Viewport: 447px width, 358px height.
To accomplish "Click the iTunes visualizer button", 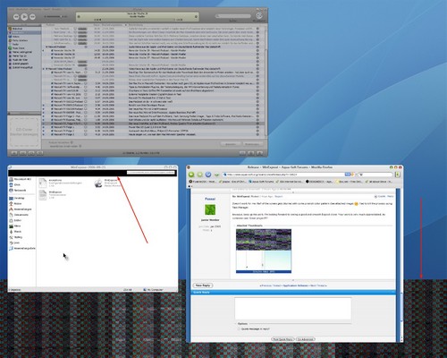I will click(251, 153).
